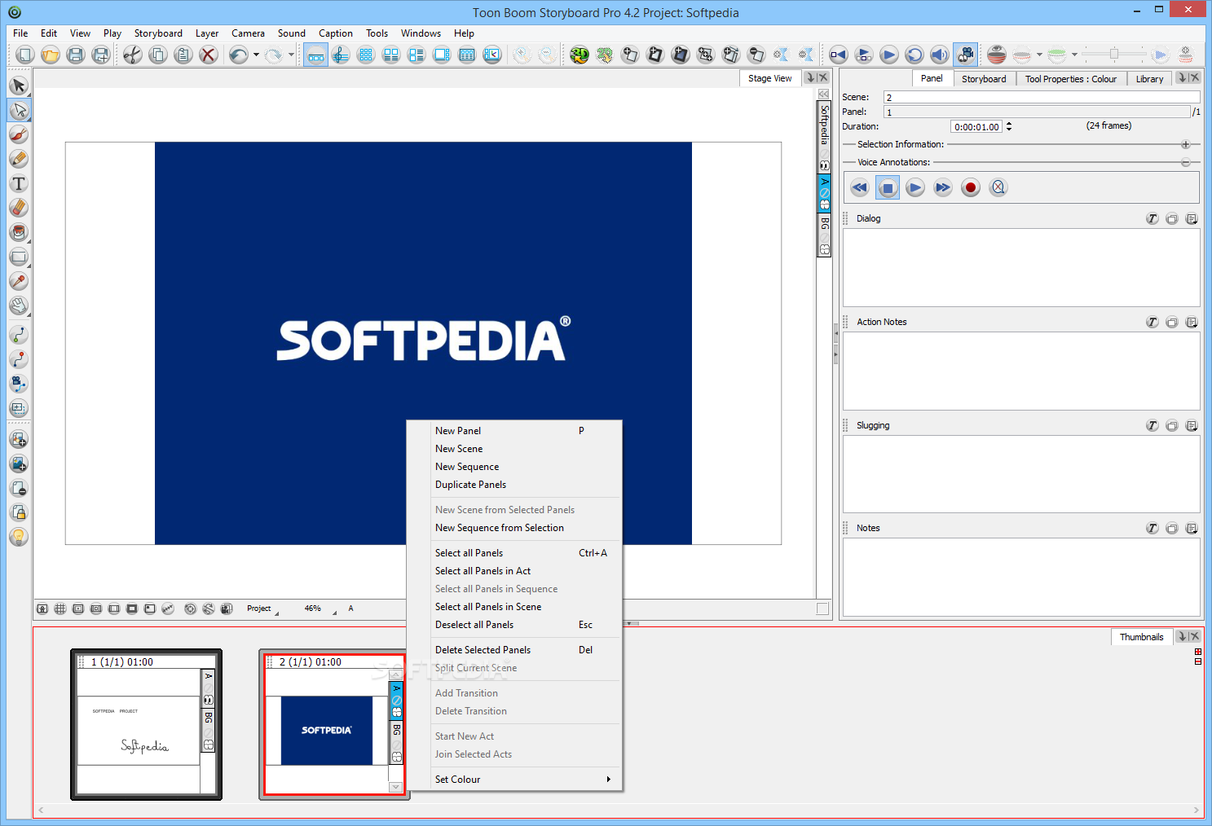Choose Select all Panels in Scene
The width and height of the screenshot is (1212, 826).
pos(514,607)
